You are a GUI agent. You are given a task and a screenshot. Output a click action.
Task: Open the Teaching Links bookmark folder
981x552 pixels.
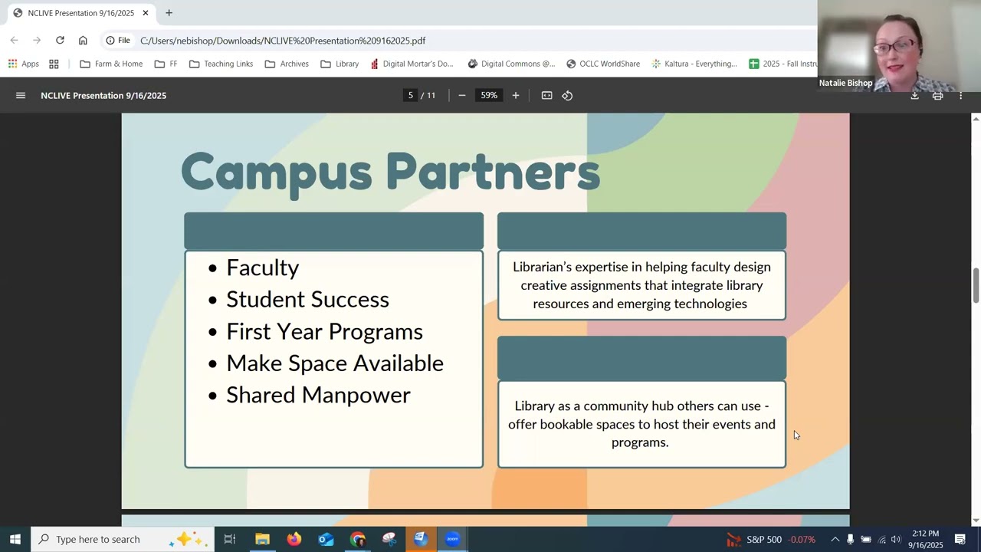click(221, 64)
